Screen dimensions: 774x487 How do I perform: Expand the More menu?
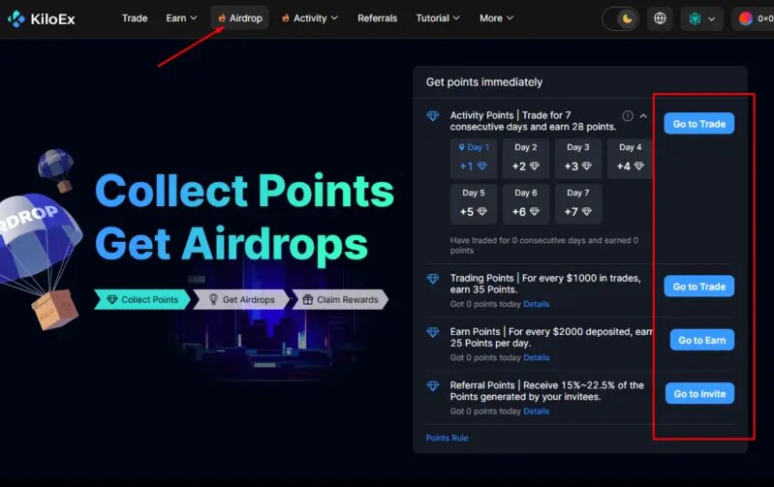496,18
